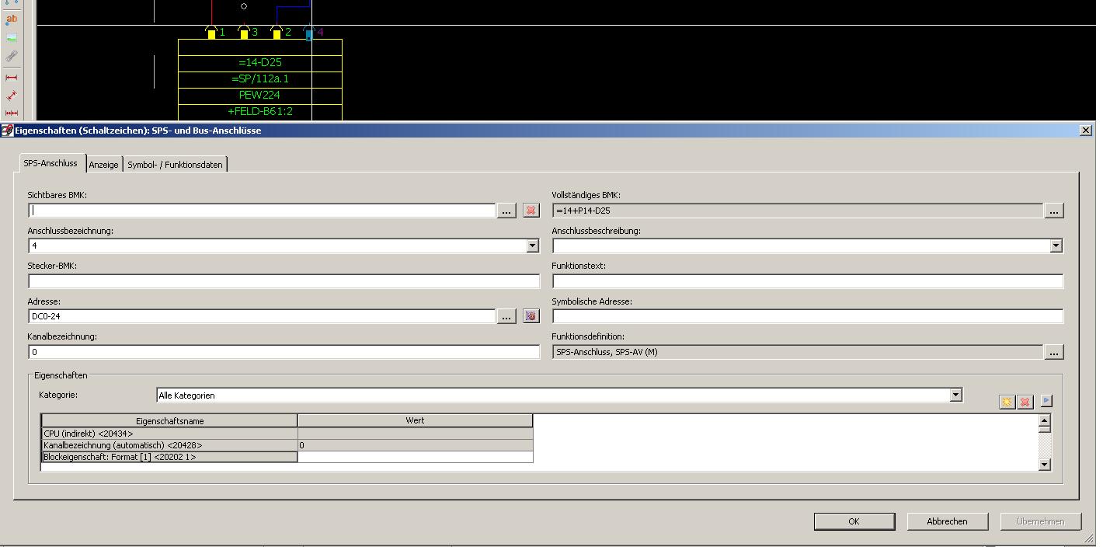Open the Kategorie dropdown list
The width and height of the screenshot is (1103, 547).
(x=955, y=395)
